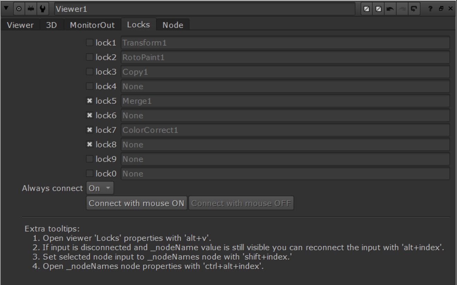The width and height of the screenshot is (457, 285).
Task: Uncheck the lock7 checkbox for ColorCorrect1
Action: pyautogui.click(x=90, y=130)
